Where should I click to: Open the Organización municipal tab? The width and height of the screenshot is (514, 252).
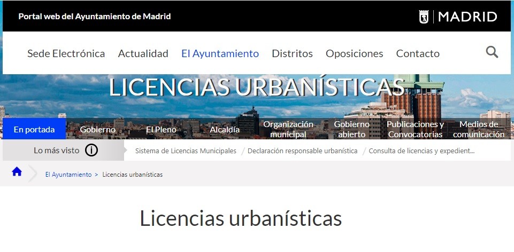coord(288,129)
